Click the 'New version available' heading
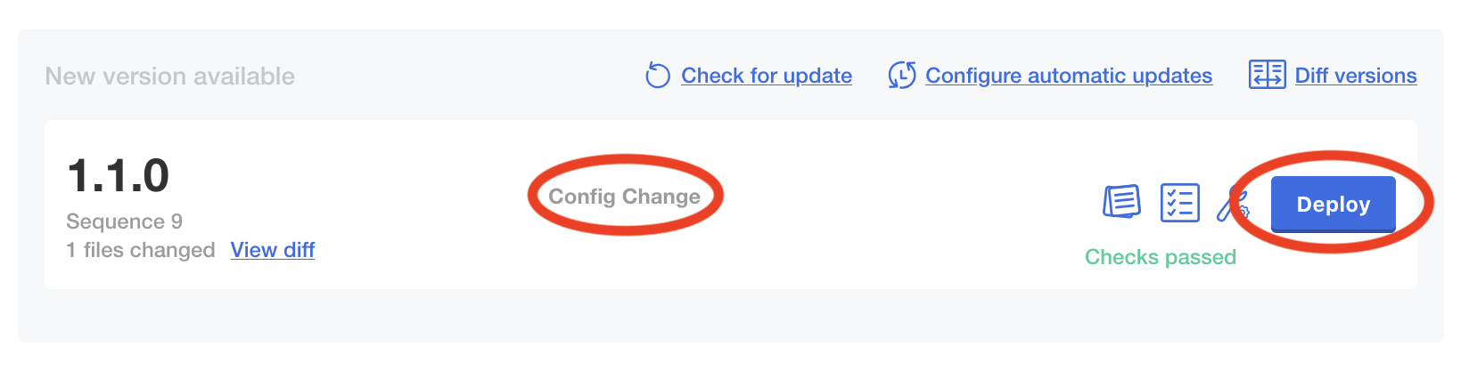This screenshot has width=1469, height=370. point(169,76)
